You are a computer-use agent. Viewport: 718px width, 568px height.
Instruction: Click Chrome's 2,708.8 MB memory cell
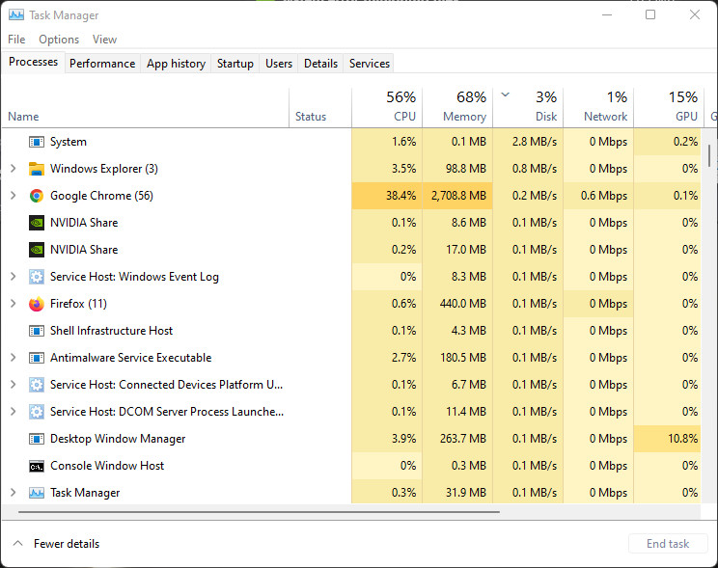point(457,196)
